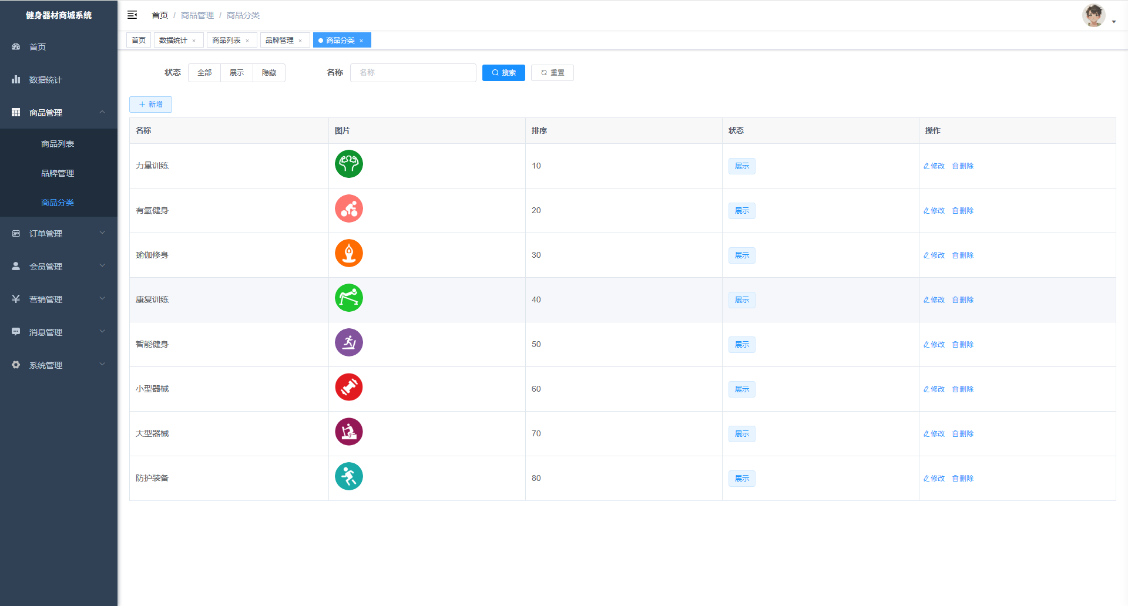Click the blue 搜索 button
Viewport: 1128px width, 606px height.
click(503, 73)
